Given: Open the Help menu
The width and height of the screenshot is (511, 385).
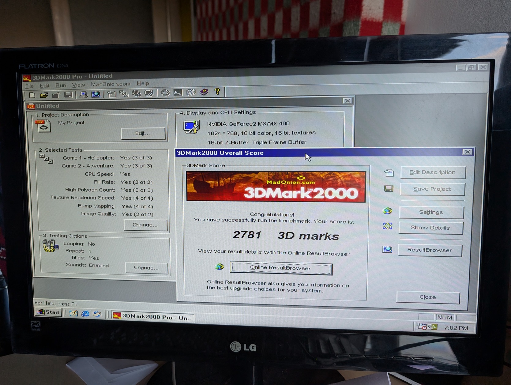Looking at the screenshot, I should [143, 83].
